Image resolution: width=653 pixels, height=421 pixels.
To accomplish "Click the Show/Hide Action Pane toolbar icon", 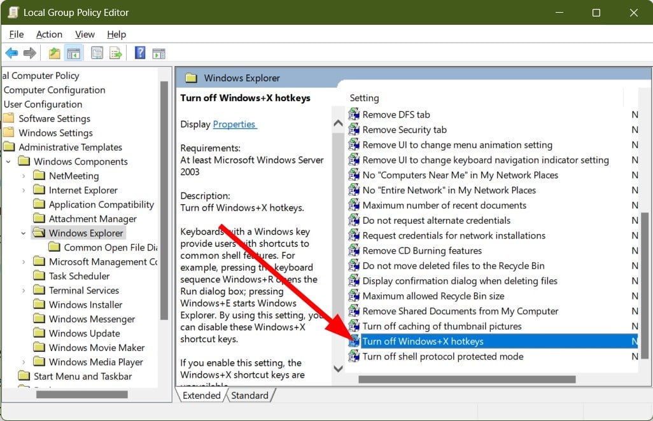I will coord(160,53).
